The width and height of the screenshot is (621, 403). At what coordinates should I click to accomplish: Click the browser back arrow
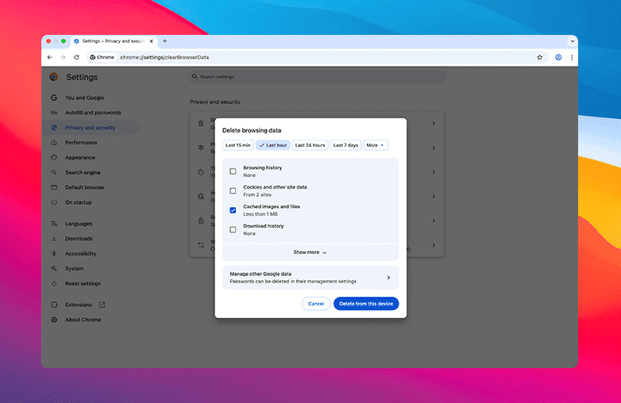click(x=50, y=57)
